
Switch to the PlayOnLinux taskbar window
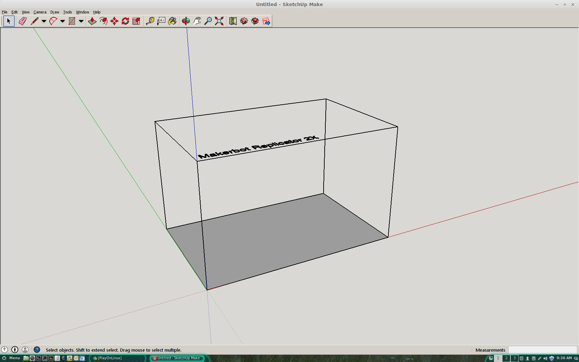(117, 358)
